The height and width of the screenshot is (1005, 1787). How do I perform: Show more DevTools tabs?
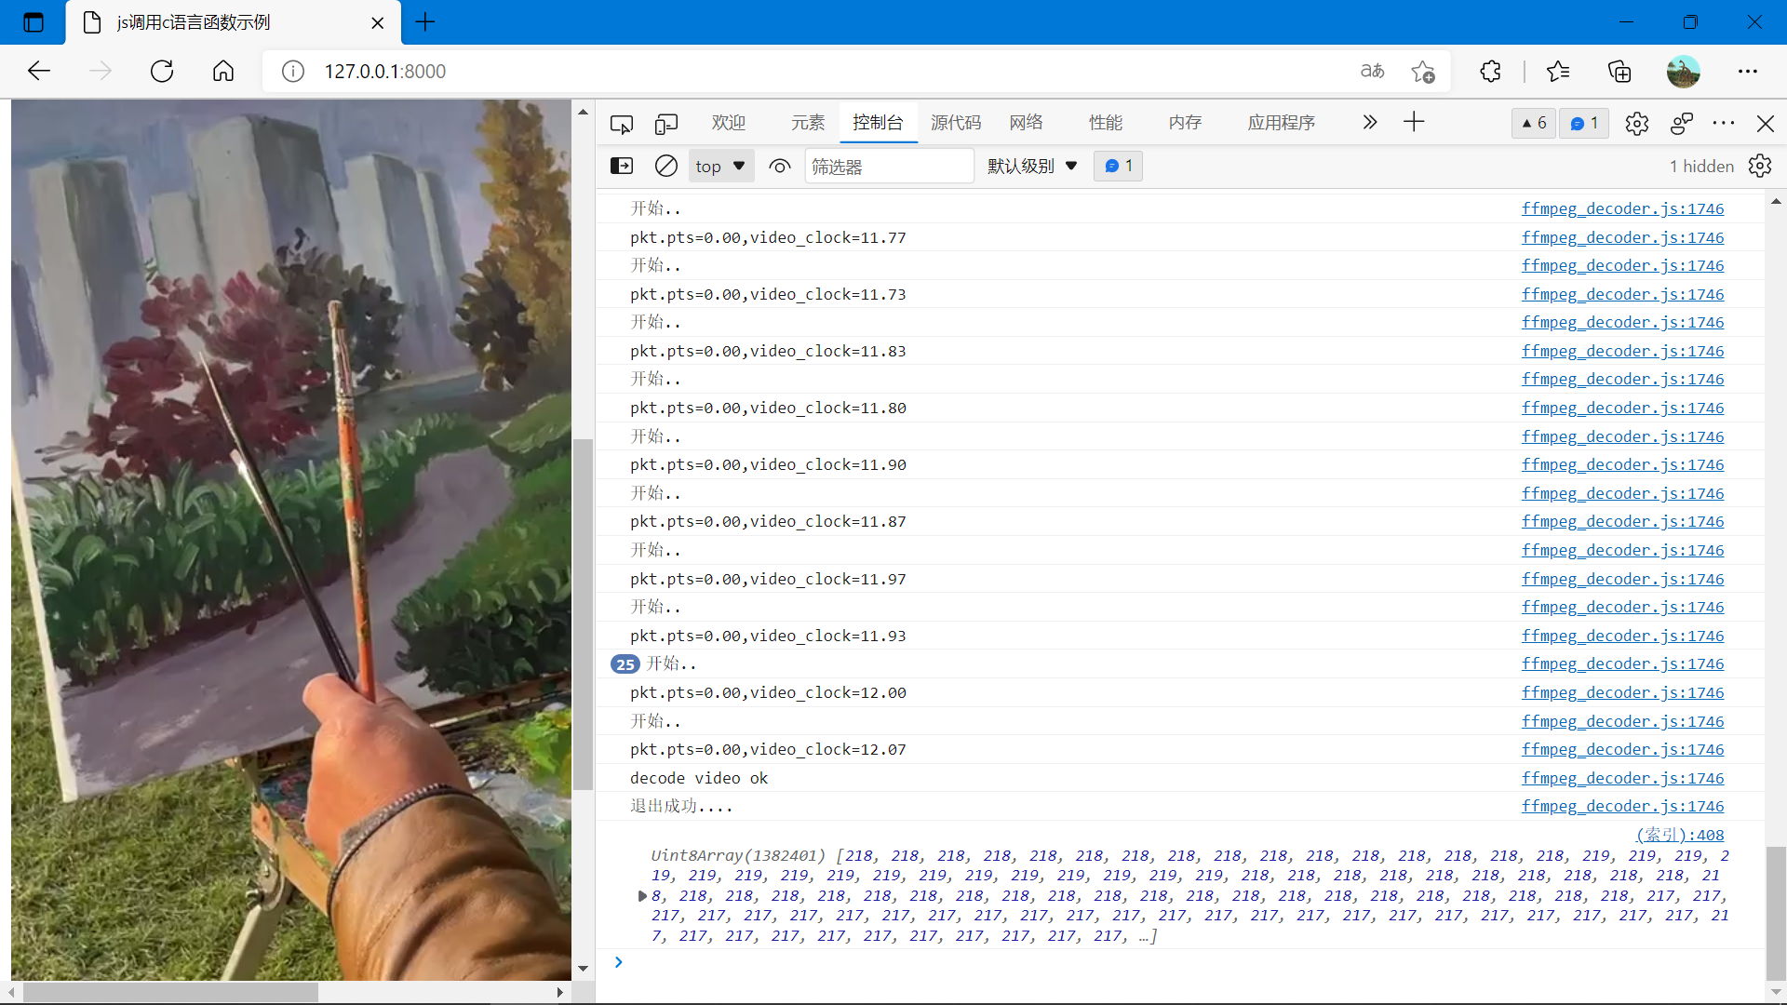tap(1369, 123)
